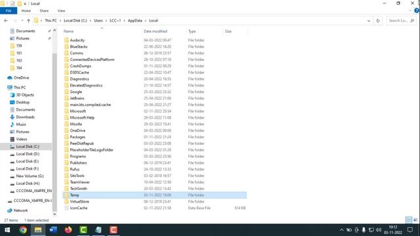Select the ConnectedDevicesPlatform folder
The image size is (420, 236).
[92, 60]
